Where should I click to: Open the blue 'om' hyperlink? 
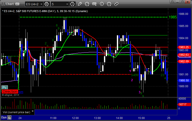click(x=21, y=92)
